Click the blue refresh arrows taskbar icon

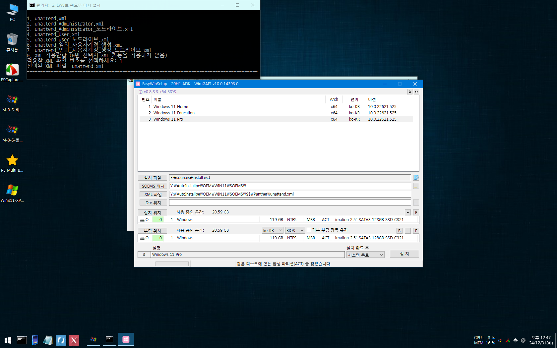pyautogui.click(x=61, y=340)
